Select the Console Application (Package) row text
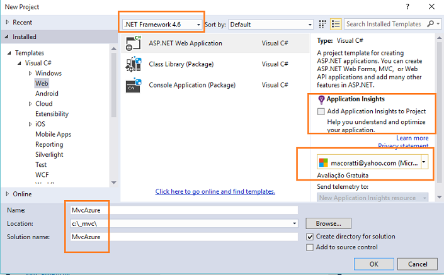Screen dimensions: 444x275 192,85
